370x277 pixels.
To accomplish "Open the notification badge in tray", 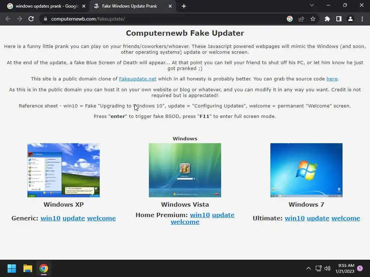I will (x=360, y=268).
